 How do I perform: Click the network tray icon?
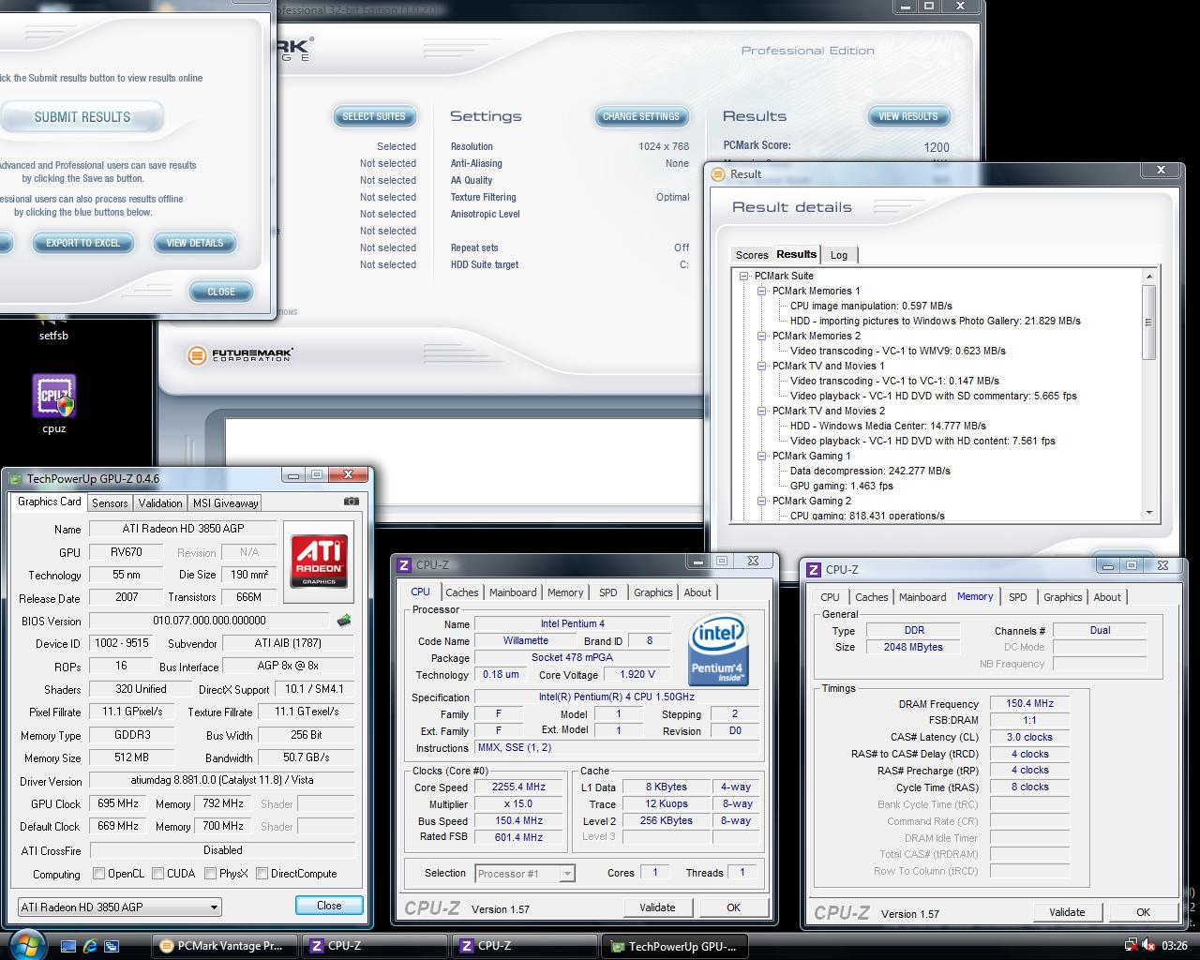1131,946
